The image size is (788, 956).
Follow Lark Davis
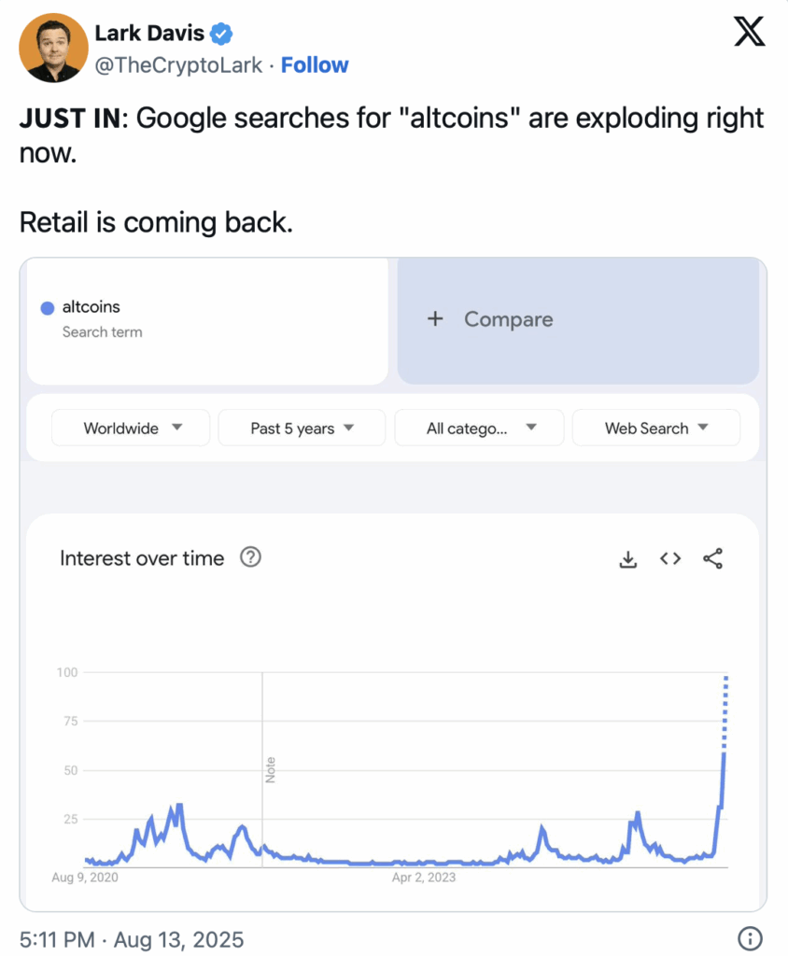click(315, 64)
